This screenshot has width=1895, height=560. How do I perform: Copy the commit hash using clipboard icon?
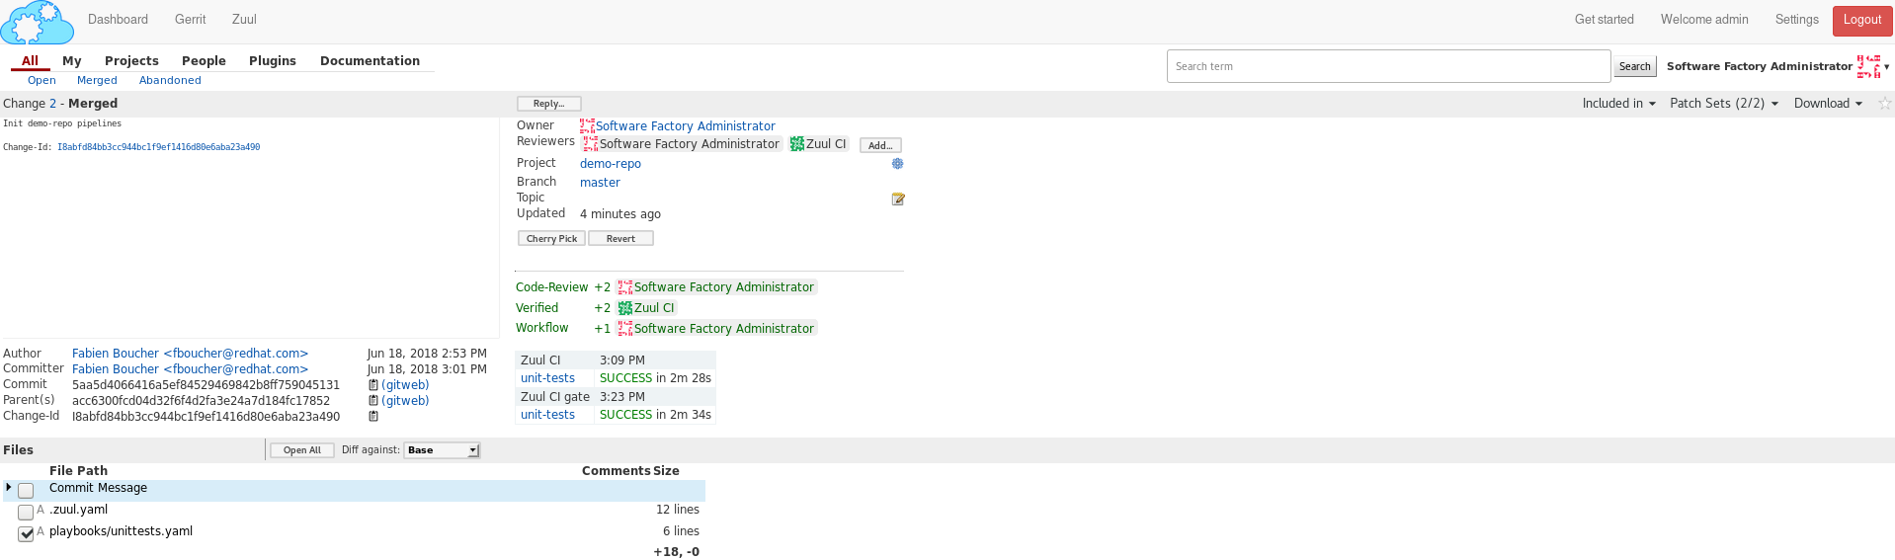point(373,385)
